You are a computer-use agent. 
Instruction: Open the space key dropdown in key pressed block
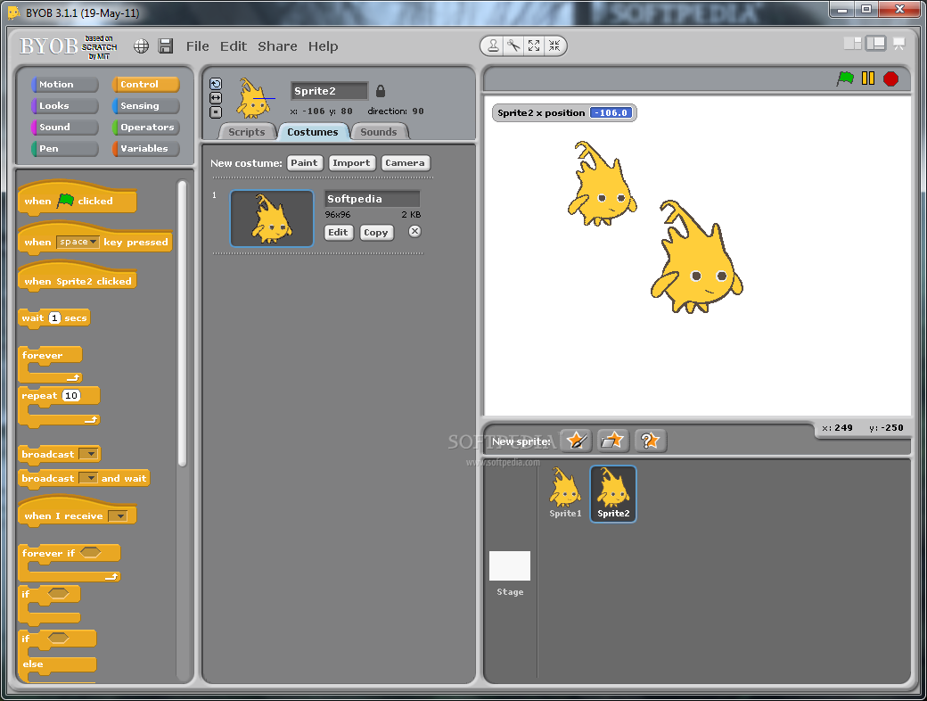point(78,242)
